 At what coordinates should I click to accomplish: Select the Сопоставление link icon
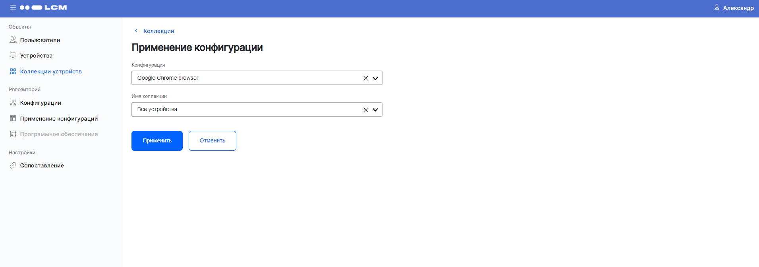point(12,165)
